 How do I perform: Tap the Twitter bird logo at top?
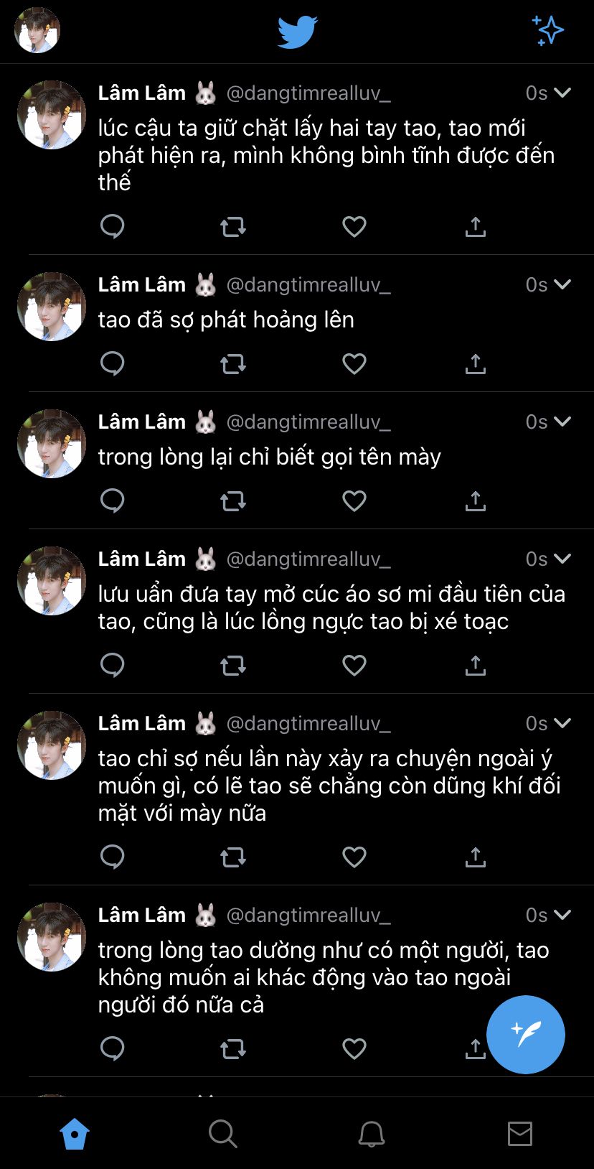click(x=297, y=32)
